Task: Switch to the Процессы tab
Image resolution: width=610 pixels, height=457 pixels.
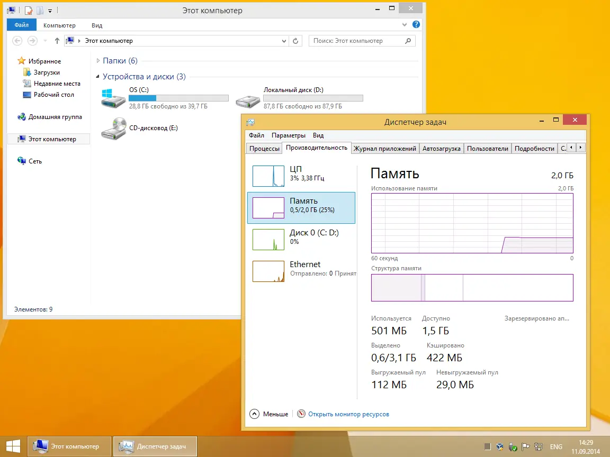Action: pyautogui.click(x=265, y=149)
